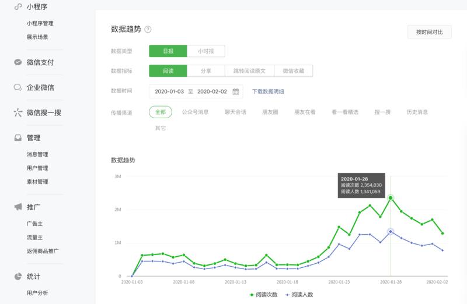Image resolution: width=467 pixels, height=304 pixels.
Task: Filter by 其它 channel
Action: pos(161,128)
